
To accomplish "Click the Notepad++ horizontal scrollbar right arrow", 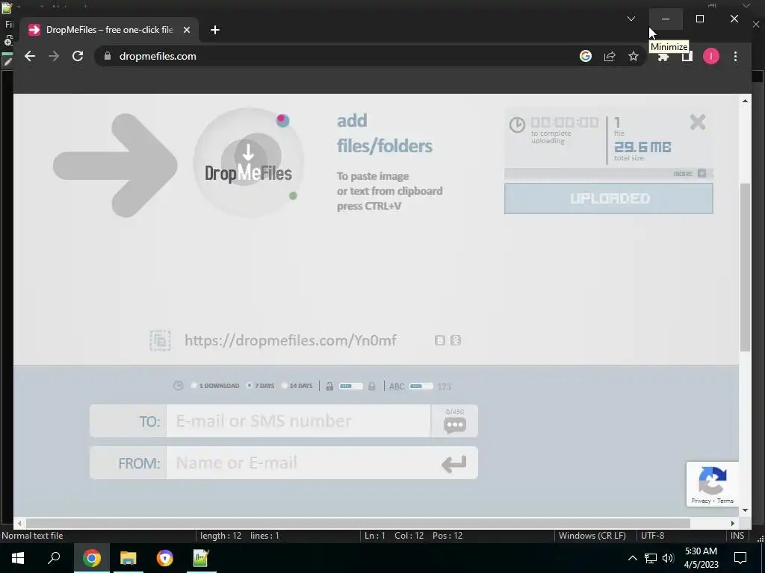I will tap(732, 523).
